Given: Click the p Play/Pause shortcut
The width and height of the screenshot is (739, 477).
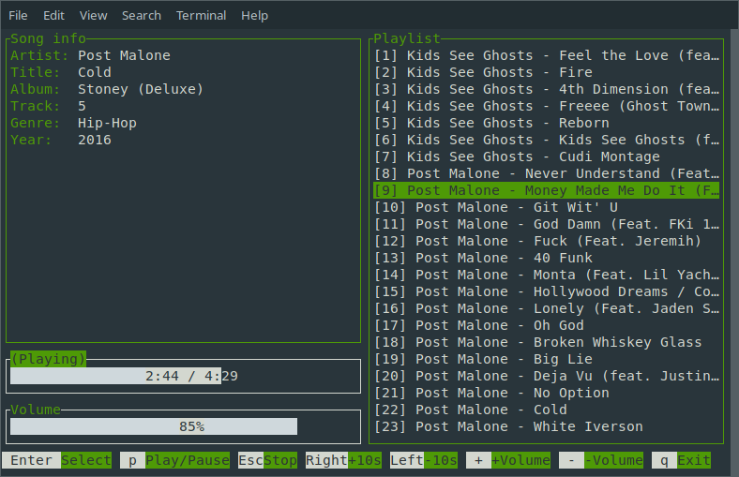Looking at the screenshot, I should 174,460.
